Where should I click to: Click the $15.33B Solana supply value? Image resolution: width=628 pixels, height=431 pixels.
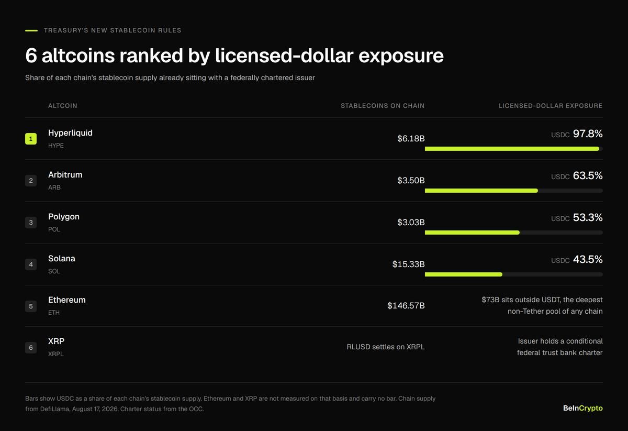(409, 264)
